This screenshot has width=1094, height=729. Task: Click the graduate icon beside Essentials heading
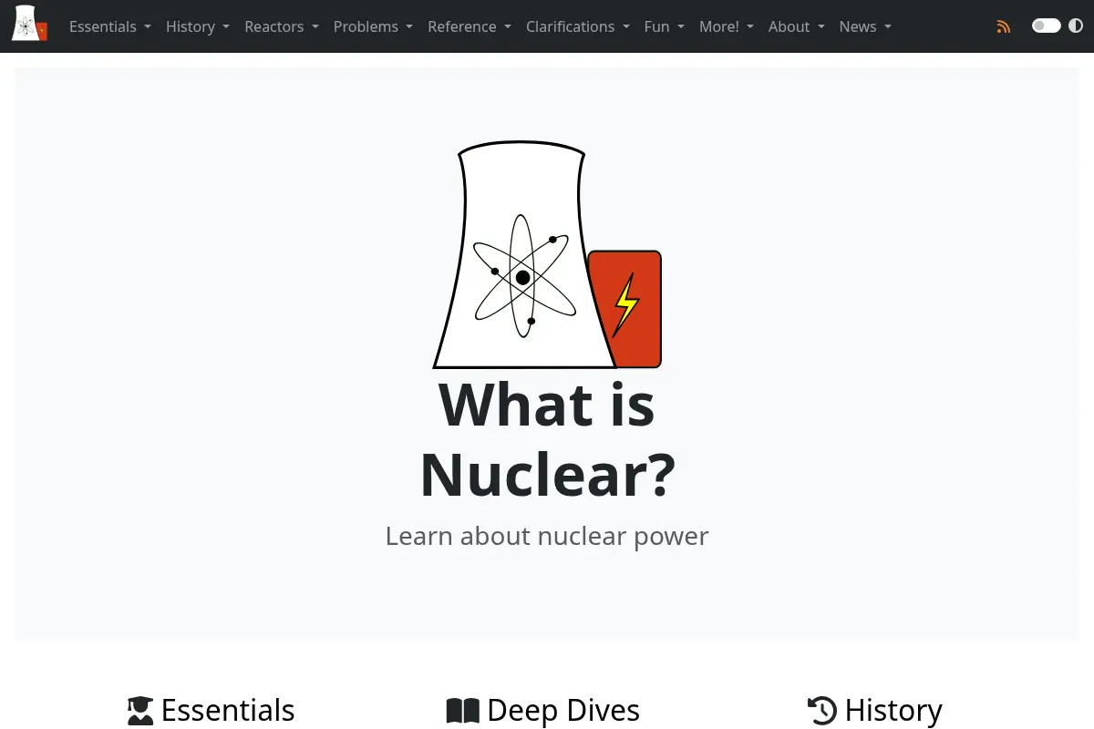click(x=140, y=711)
